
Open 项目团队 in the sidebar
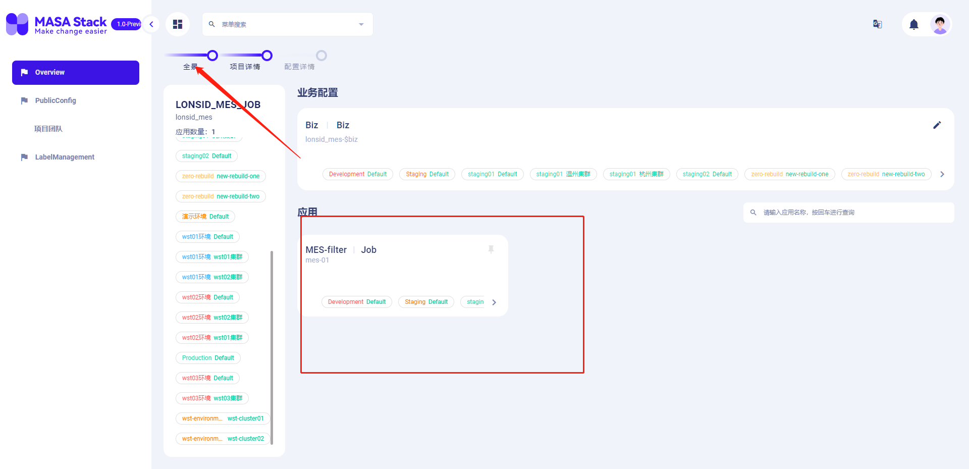tap(76, 129)
